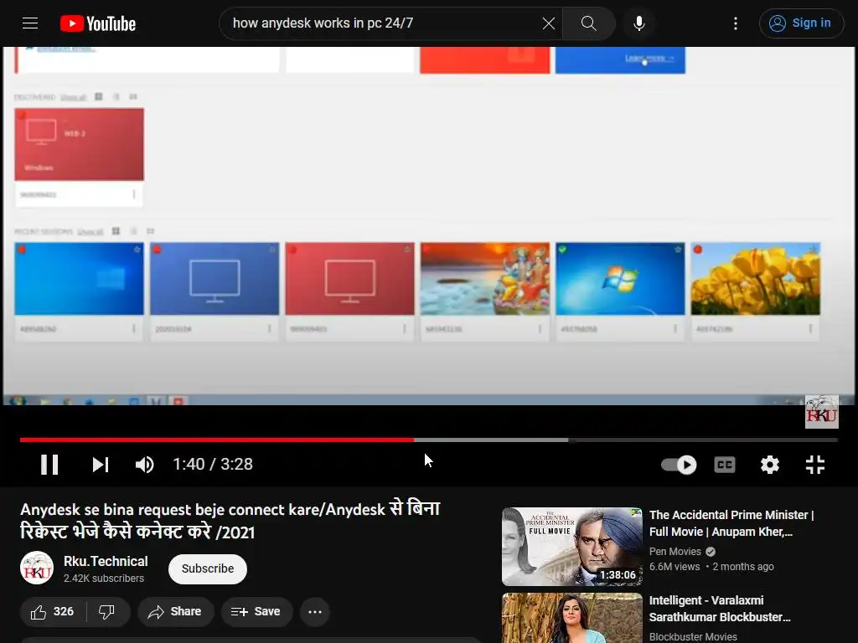Open the three-dot settings menu in header

(x=736, y=23)
